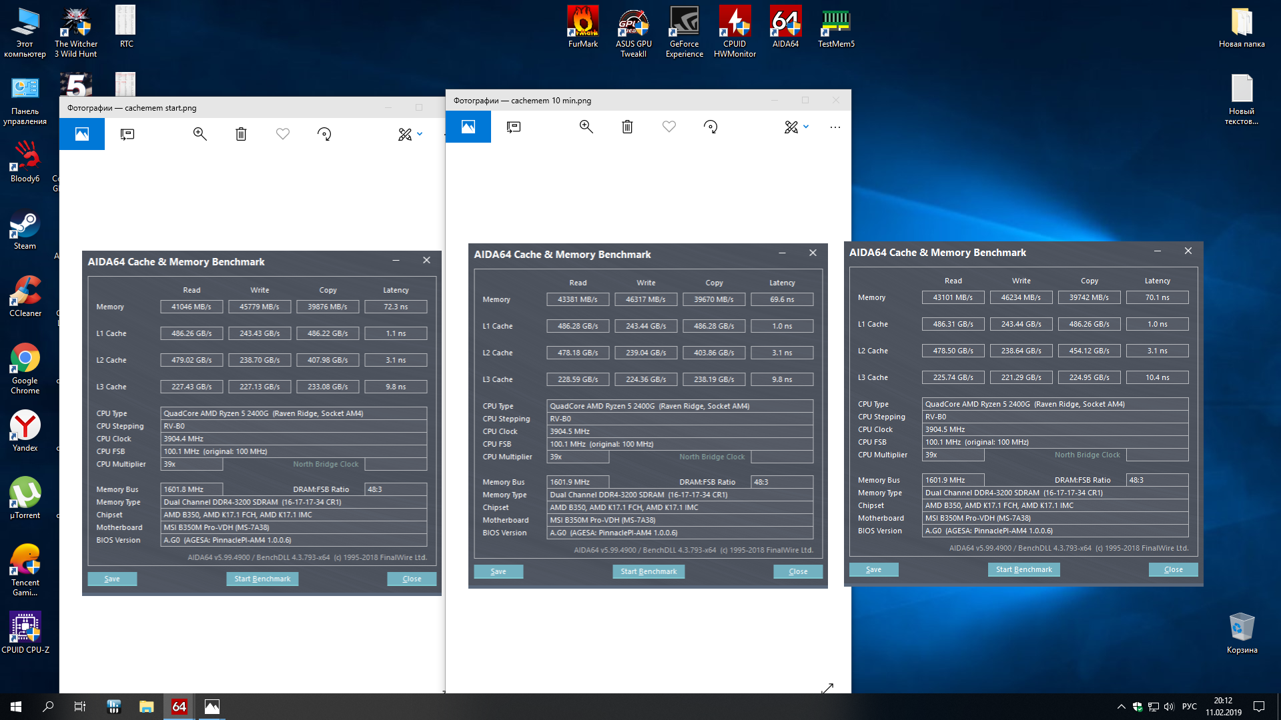Launch Steam from the desktop
Viewport: 1281px width, 720px height.
point(25,229)
